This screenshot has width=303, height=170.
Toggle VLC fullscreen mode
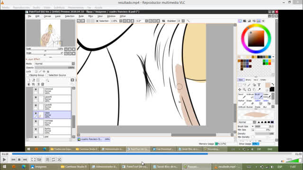point(33,160)
